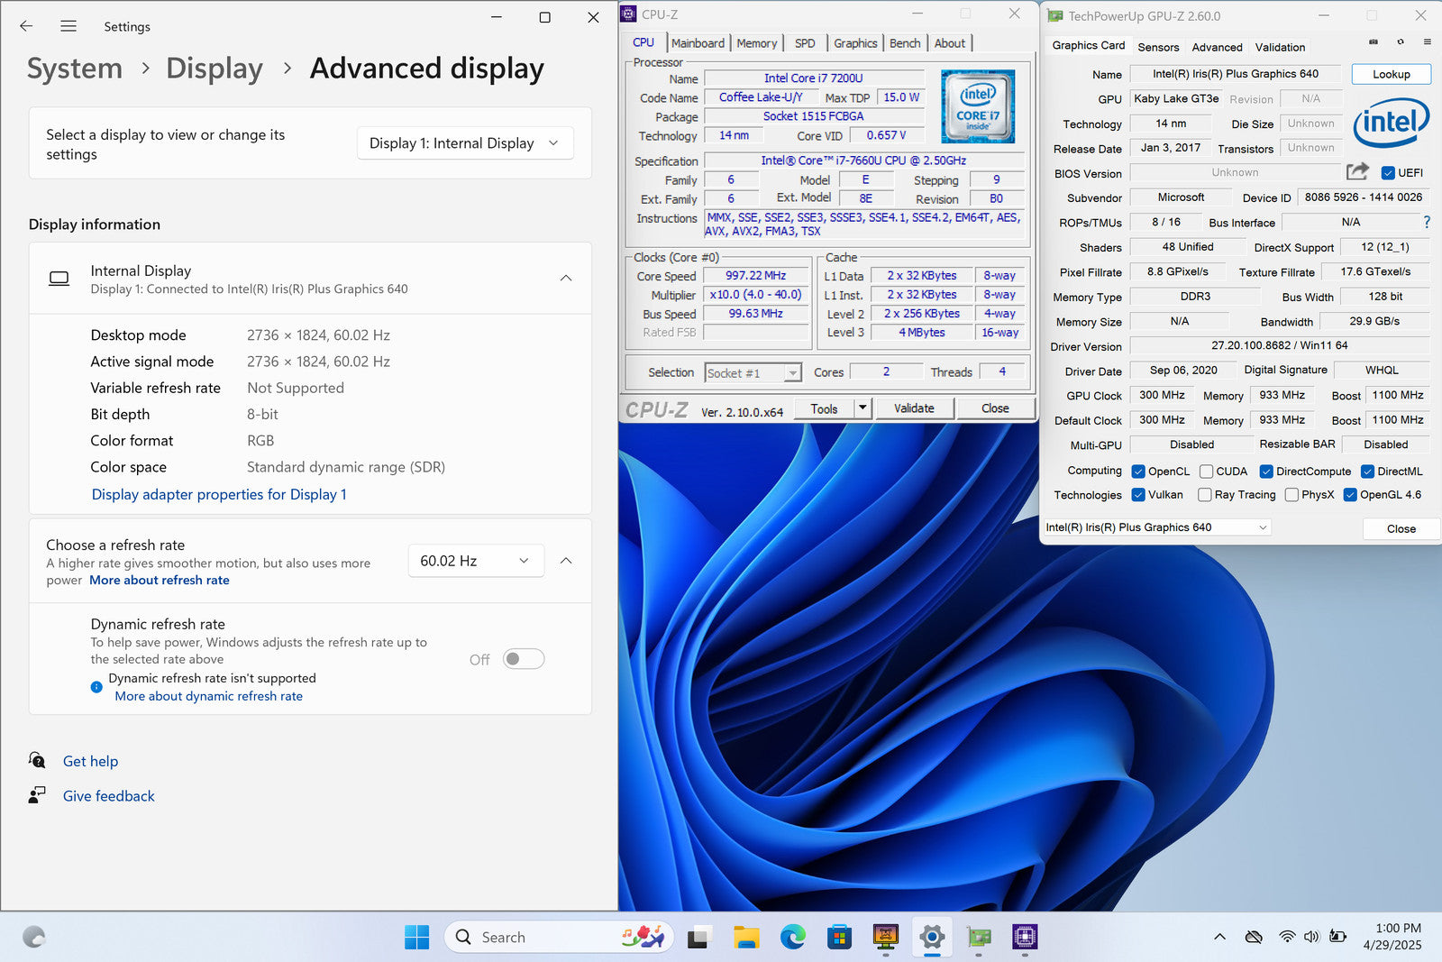Click the CPU-Z Tools button
The height and width of the screenshot is (962, 1442).
coord(824,408)
